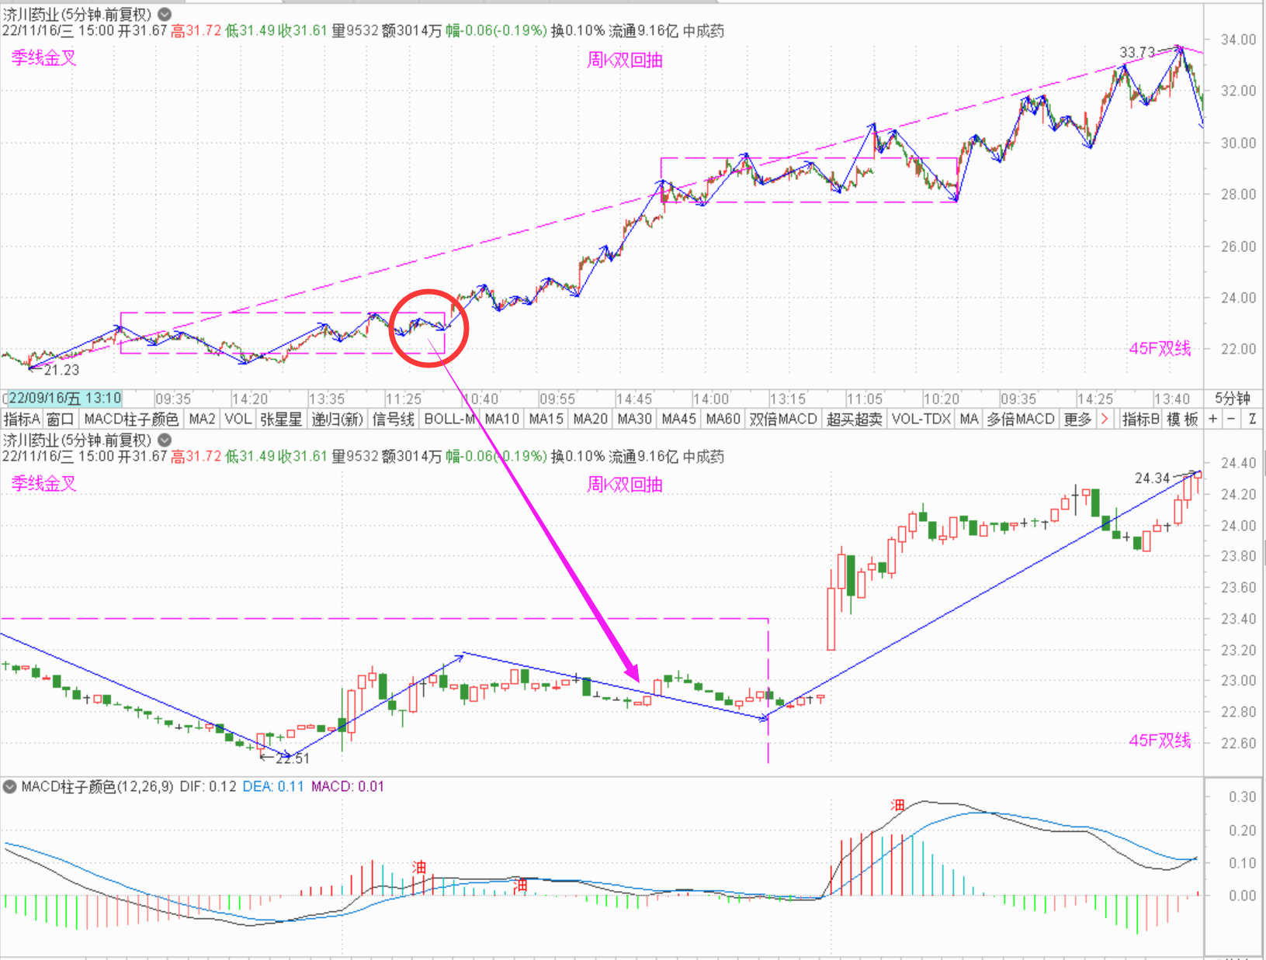Viewport: 1266px width, 960px height.
Task: Click the 21.23 low price marker
Action: tap(61, 370)
